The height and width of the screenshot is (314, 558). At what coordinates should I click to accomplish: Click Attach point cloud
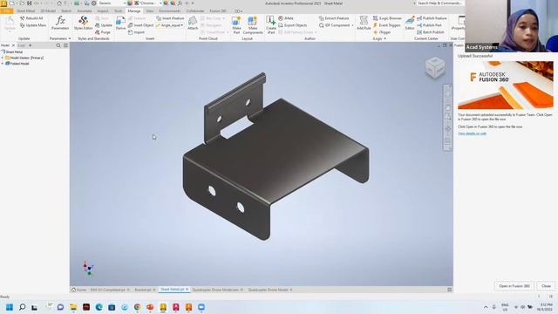[x=193, y=24]
